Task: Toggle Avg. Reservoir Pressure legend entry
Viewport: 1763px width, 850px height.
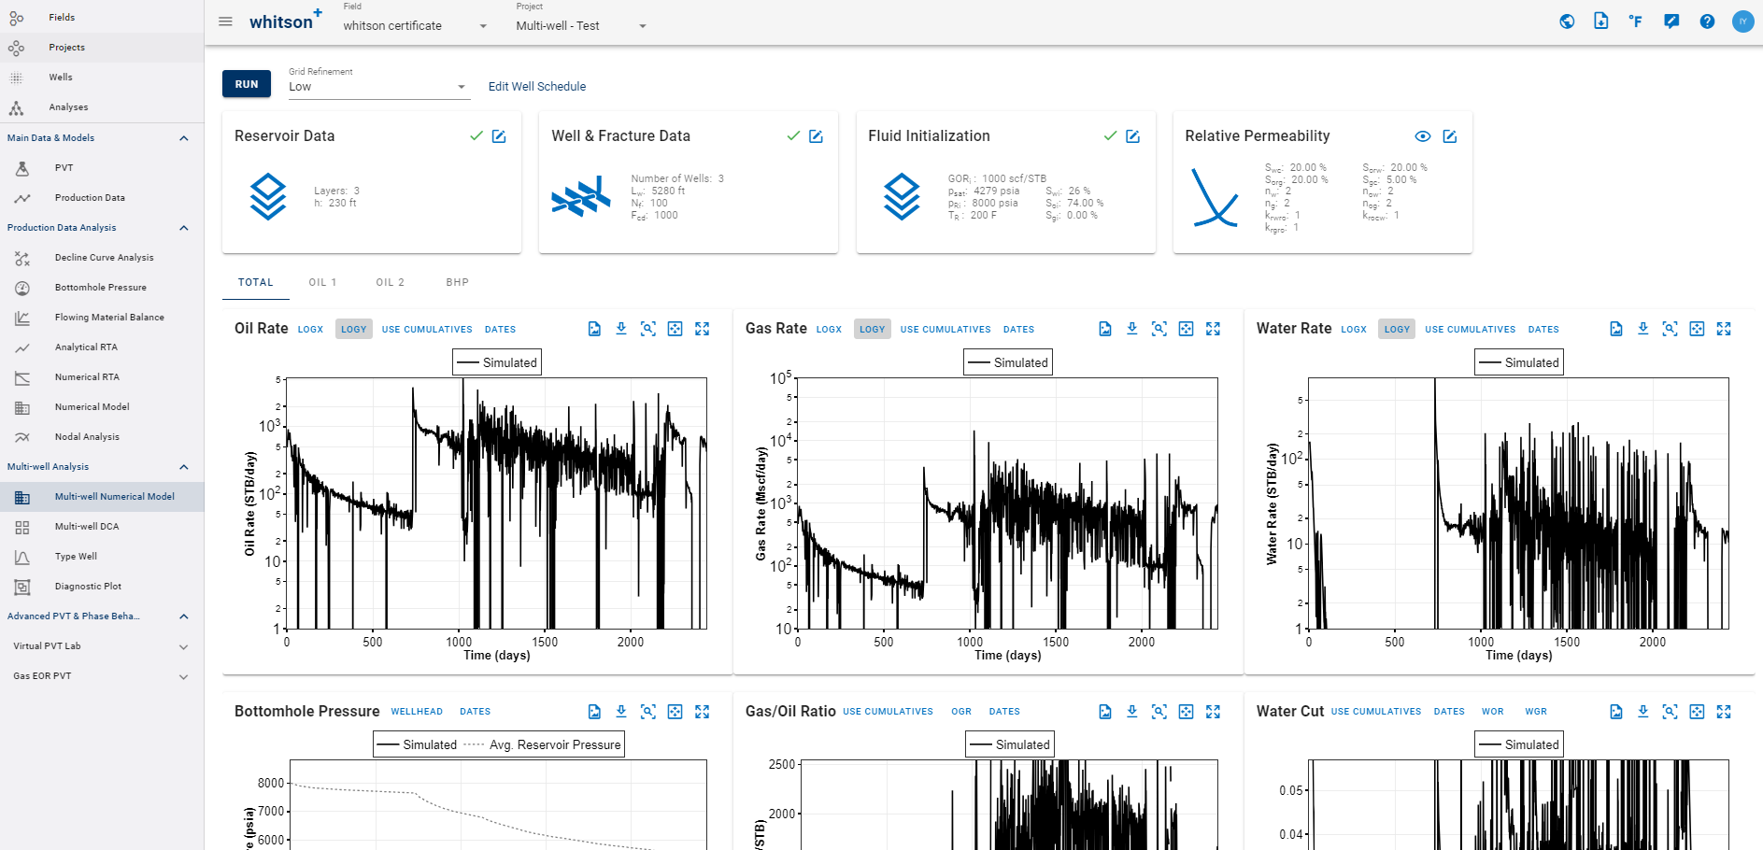Action: [x=542, y=744]
